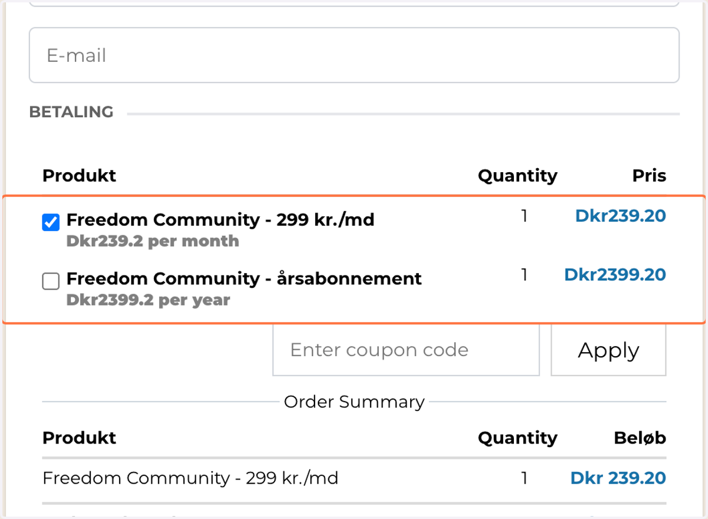Click into the E-mail input field
Viewport: 708px width, 519px height.
(354, 55)
